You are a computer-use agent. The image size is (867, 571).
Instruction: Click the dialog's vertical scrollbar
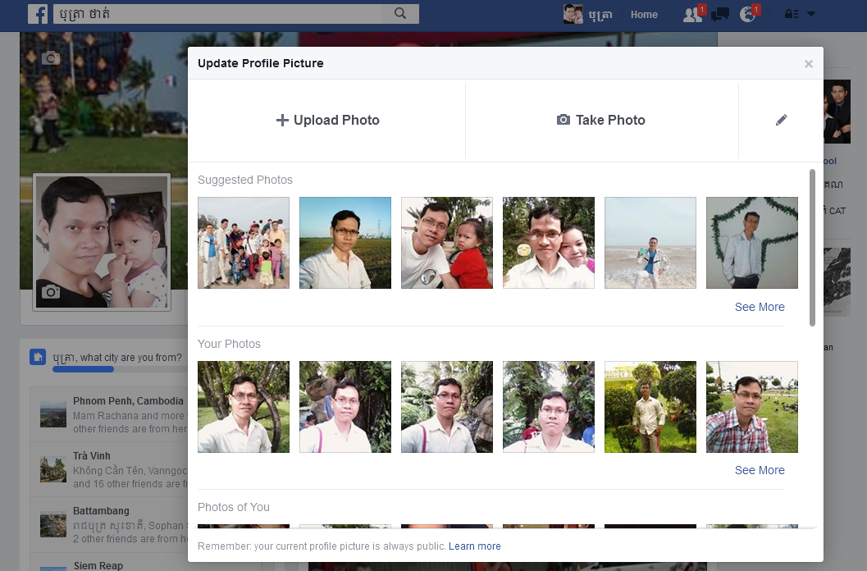click(x=812, y=248)
